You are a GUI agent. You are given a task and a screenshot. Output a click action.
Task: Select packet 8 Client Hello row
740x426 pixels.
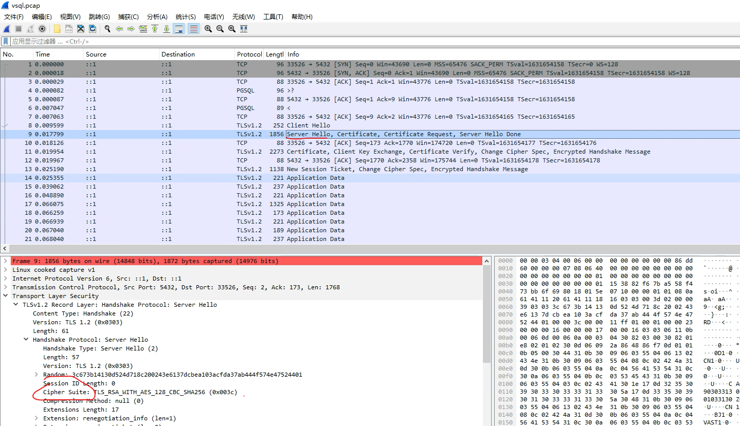[370, 125]
